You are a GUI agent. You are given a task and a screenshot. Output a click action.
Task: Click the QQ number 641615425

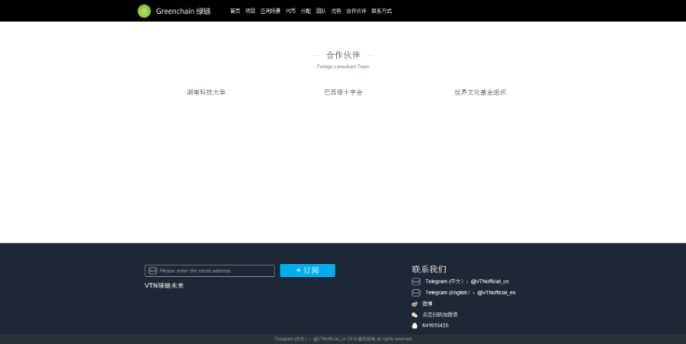pos(435,326)
